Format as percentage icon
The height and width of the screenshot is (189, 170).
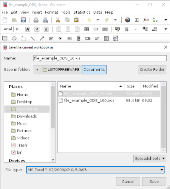(127, 29)
